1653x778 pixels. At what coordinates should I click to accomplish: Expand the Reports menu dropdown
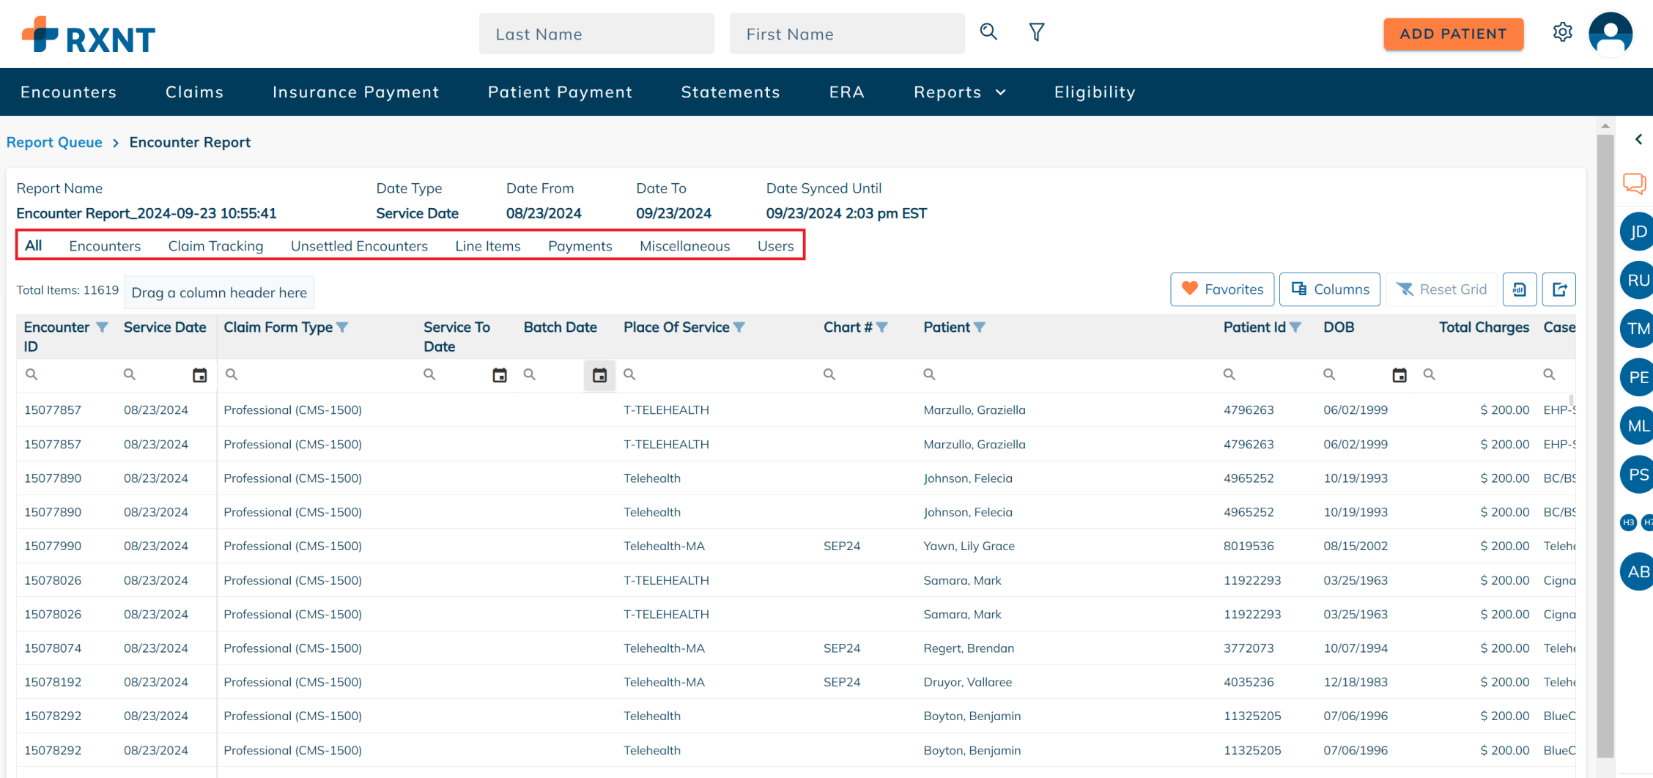tap(959, 92)
